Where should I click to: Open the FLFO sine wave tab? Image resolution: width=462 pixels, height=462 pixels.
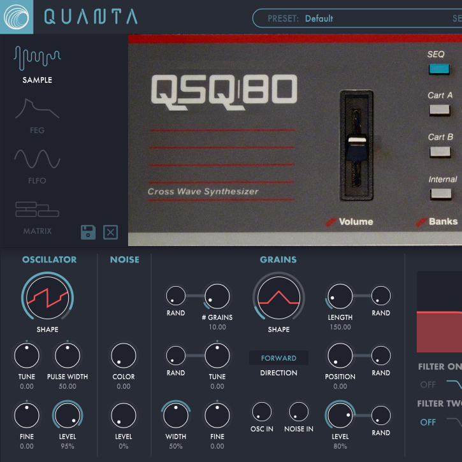tap(37, 167)
